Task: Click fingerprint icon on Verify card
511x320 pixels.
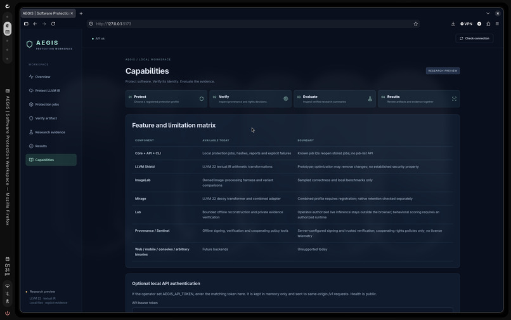Action: coord(285,98)
